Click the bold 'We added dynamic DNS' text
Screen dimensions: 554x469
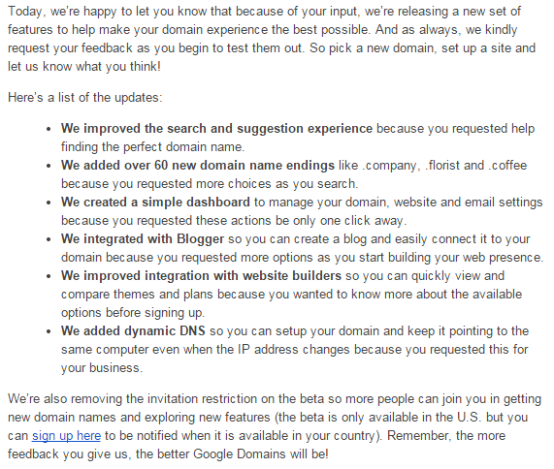[133, 331]
